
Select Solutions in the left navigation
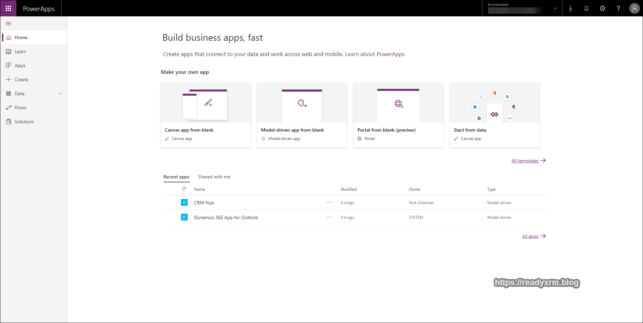coord(24,122)
